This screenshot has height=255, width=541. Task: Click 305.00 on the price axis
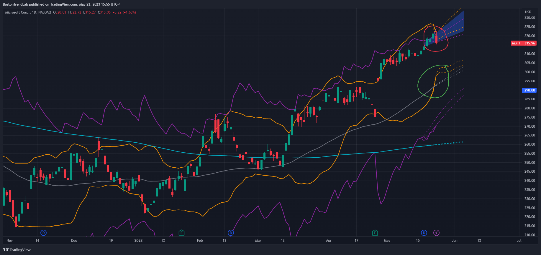click(529, 63)
